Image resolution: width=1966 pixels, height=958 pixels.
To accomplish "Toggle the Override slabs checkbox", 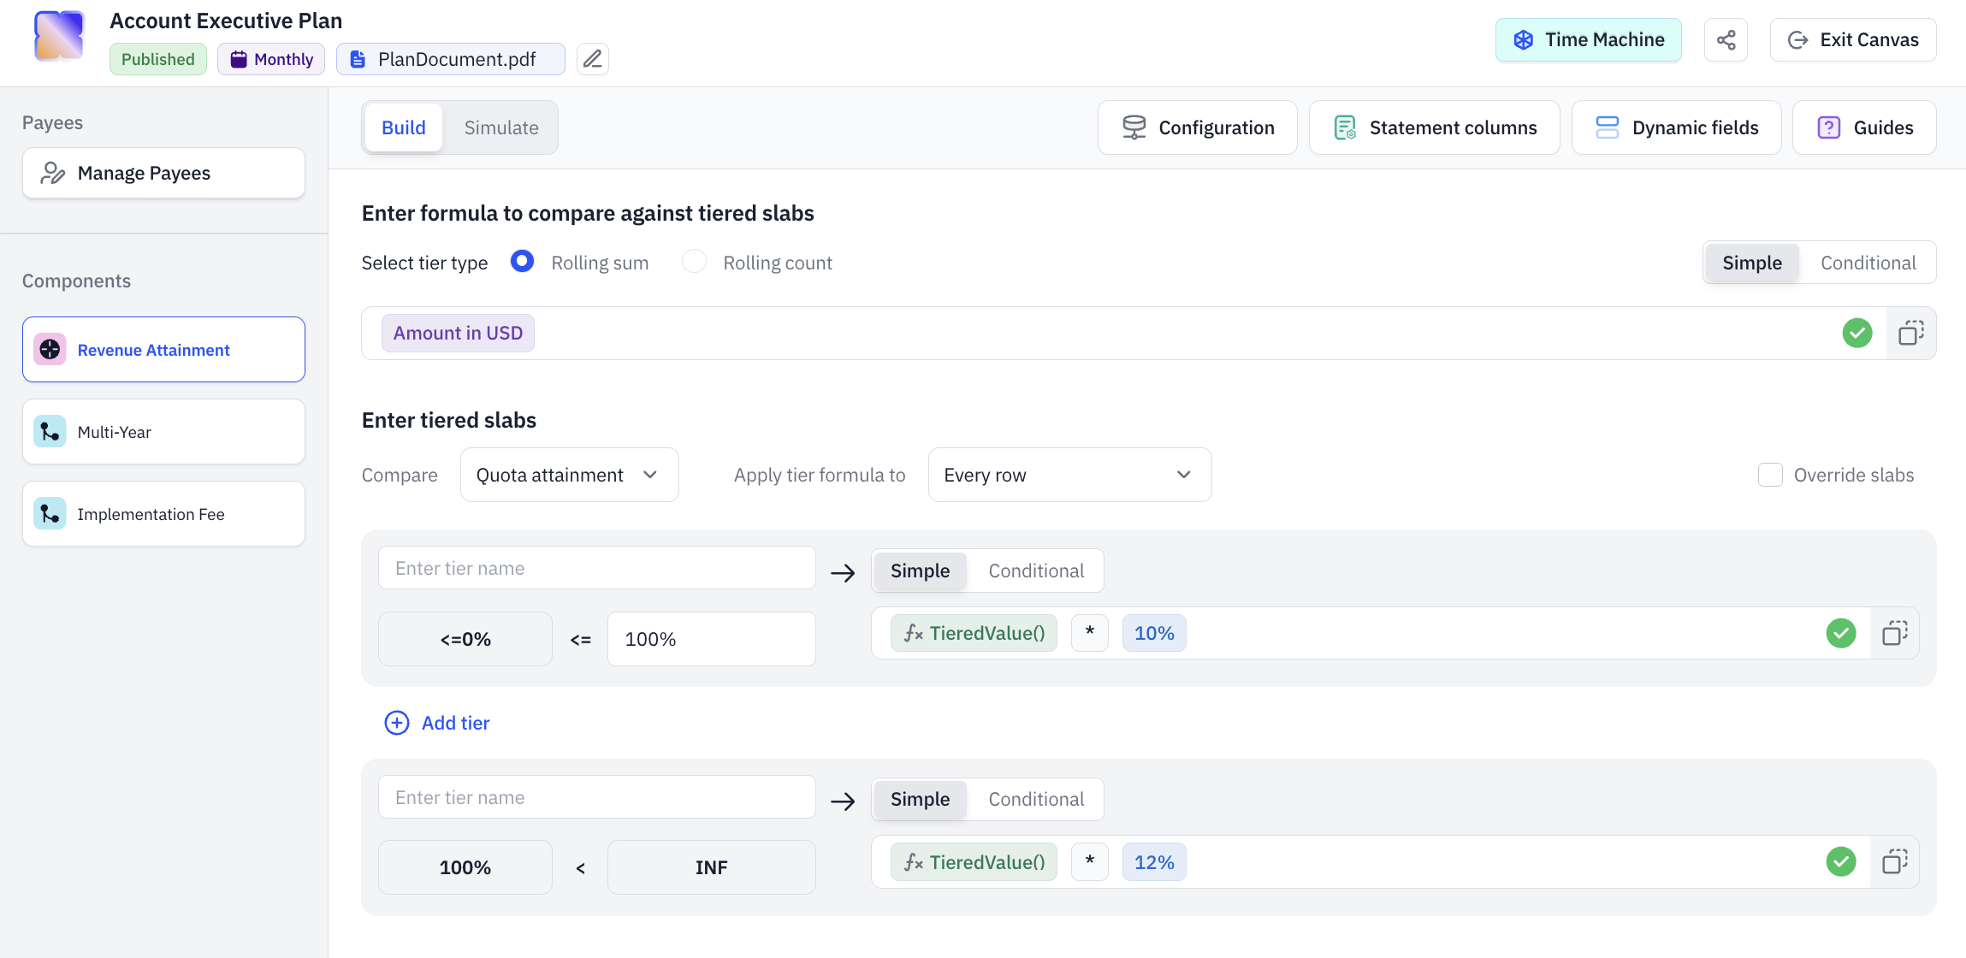I will [1770, 475].
